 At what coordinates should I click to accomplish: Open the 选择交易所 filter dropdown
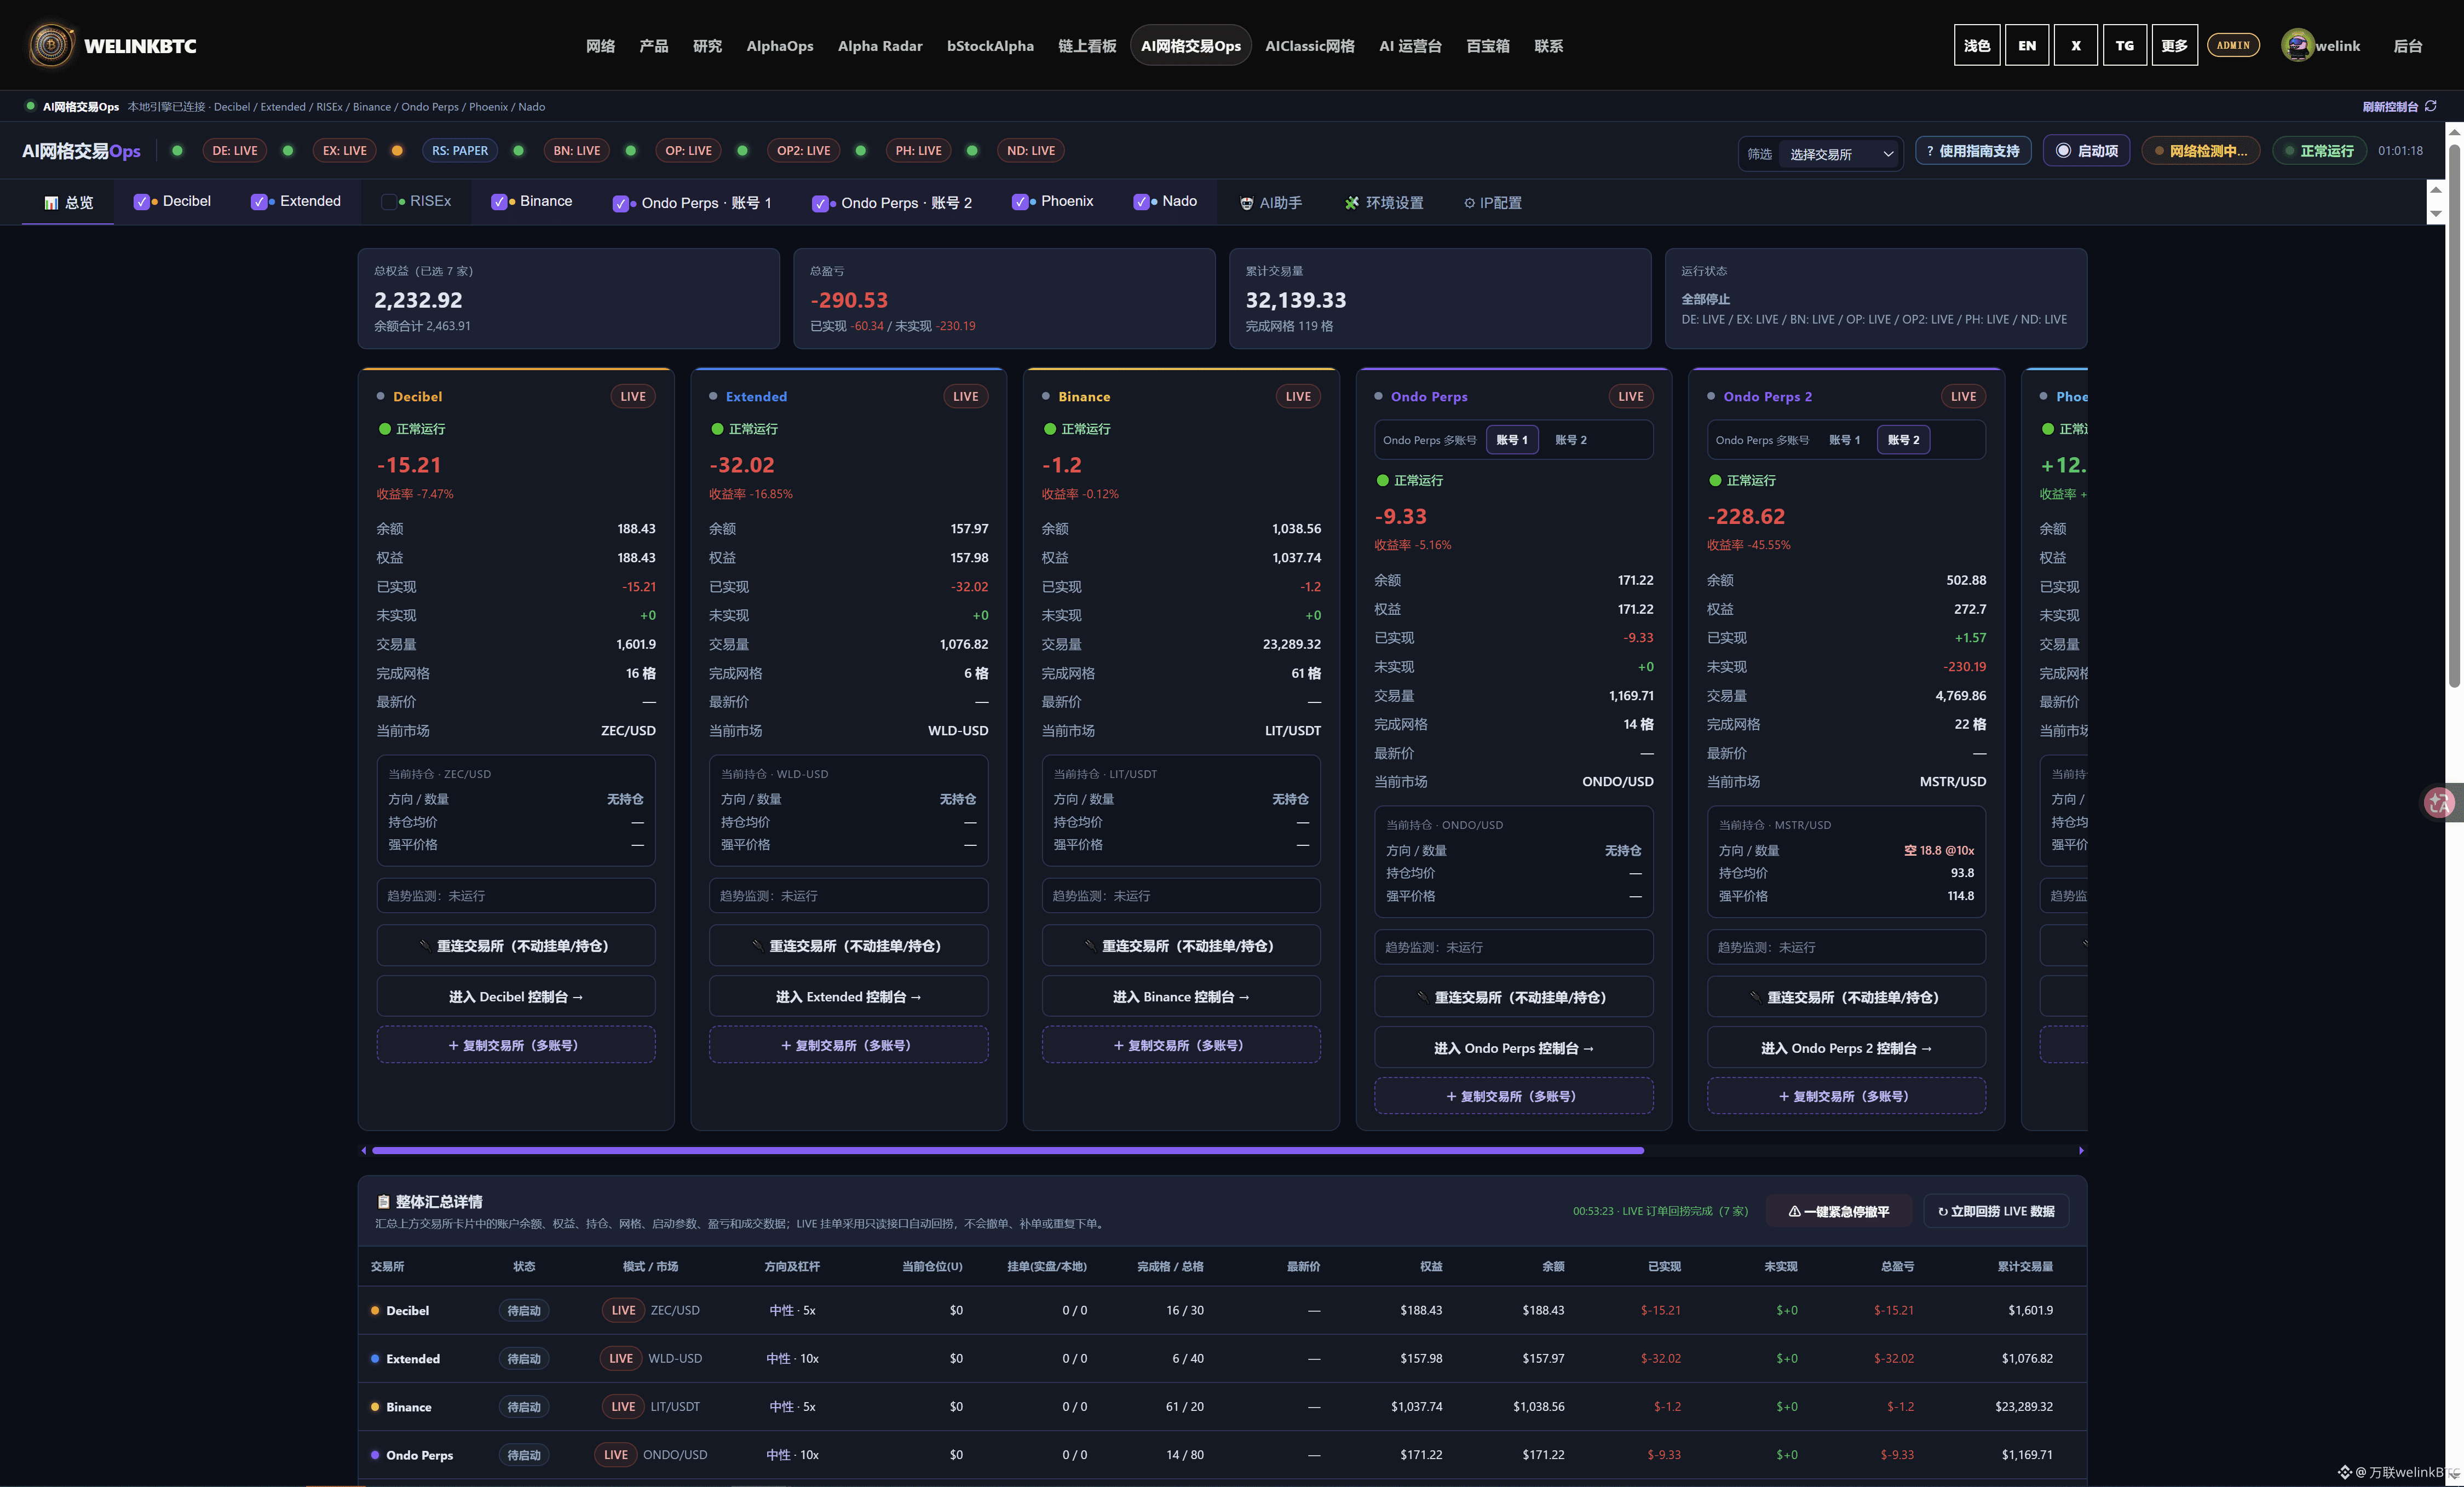click(1841, 154)
